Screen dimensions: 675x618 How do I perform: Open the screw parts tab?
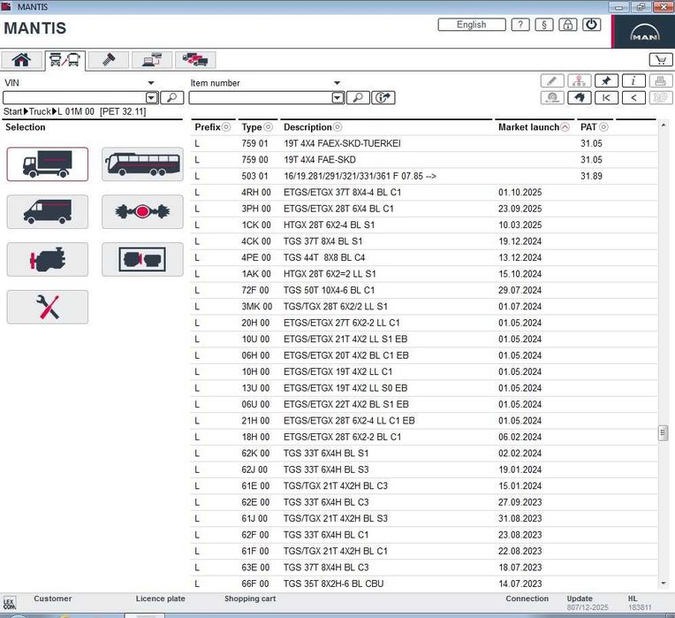(108, 59)
